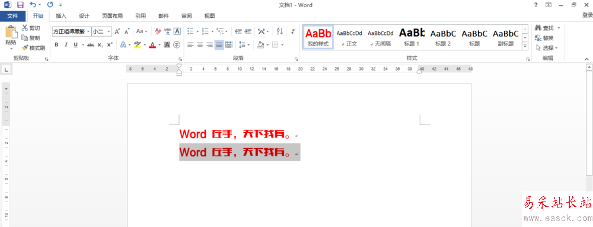Viewport: 593px width, 227px height.
Task: Open the font name combo box
Action: tap(72, 31)
